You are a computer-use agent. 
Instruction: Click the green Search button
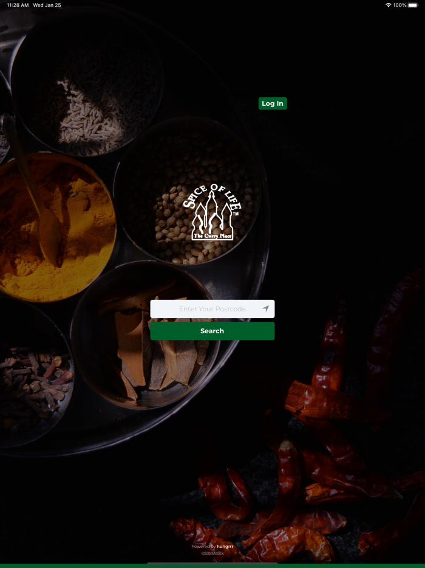tap(212, 331)
